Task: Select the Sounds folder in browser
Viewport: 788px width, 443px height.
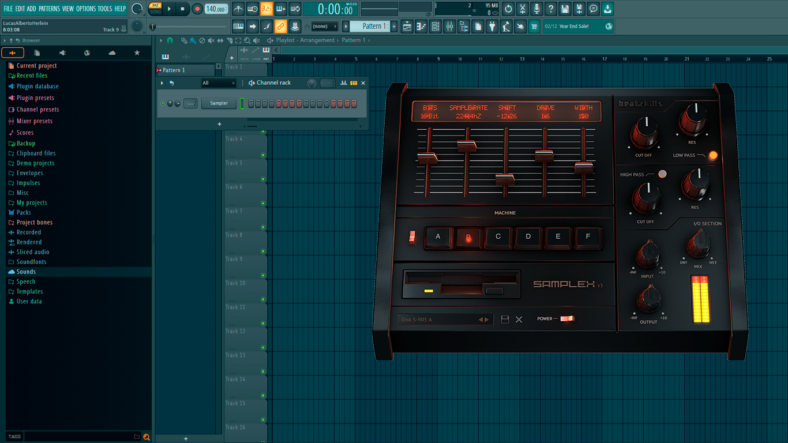Action: (x=26, y=272)
